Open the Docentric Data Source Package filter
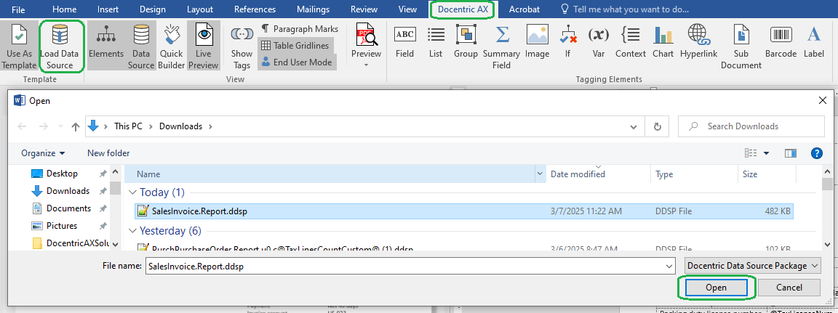 point(752,266)
